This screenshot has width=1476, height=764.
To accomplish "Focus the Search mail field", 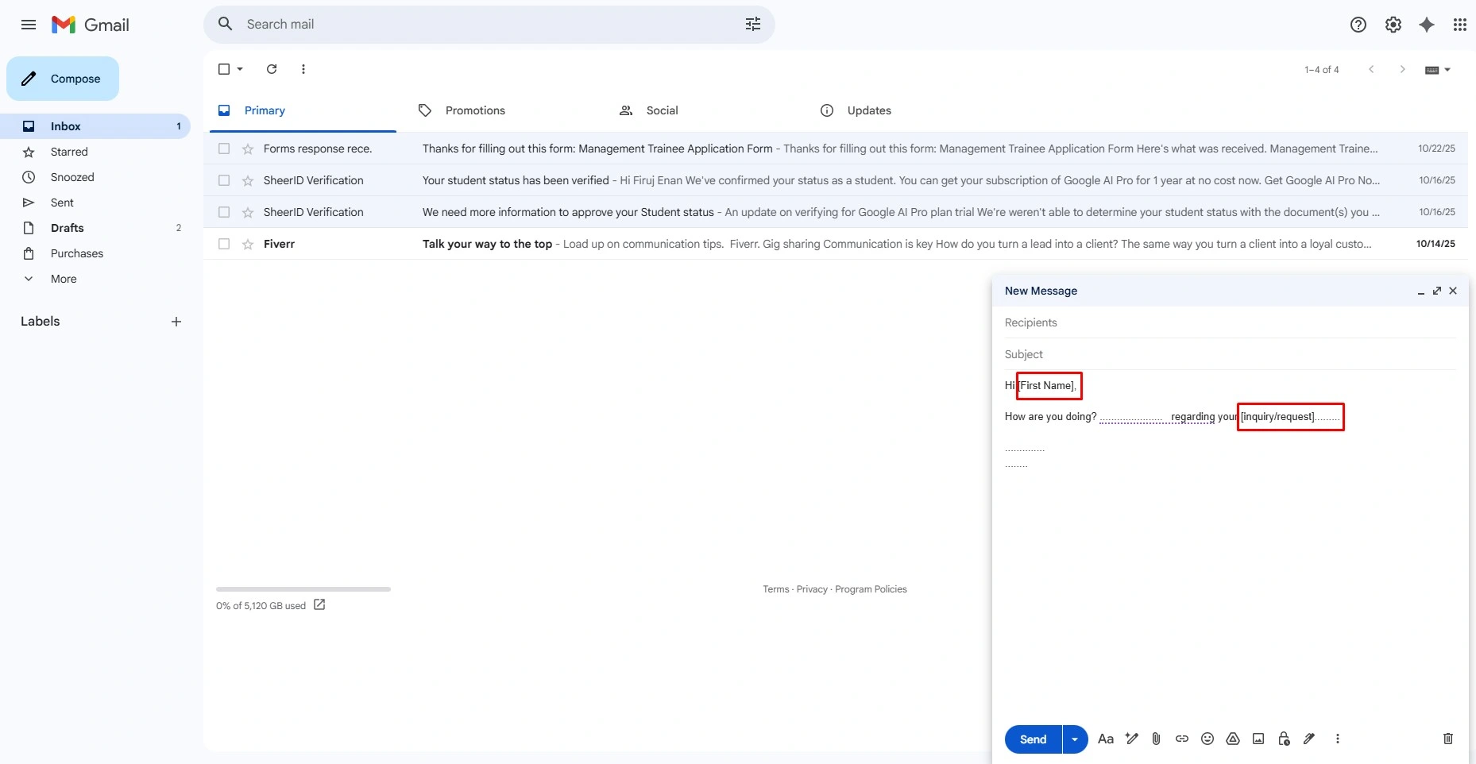I will 489,25.
